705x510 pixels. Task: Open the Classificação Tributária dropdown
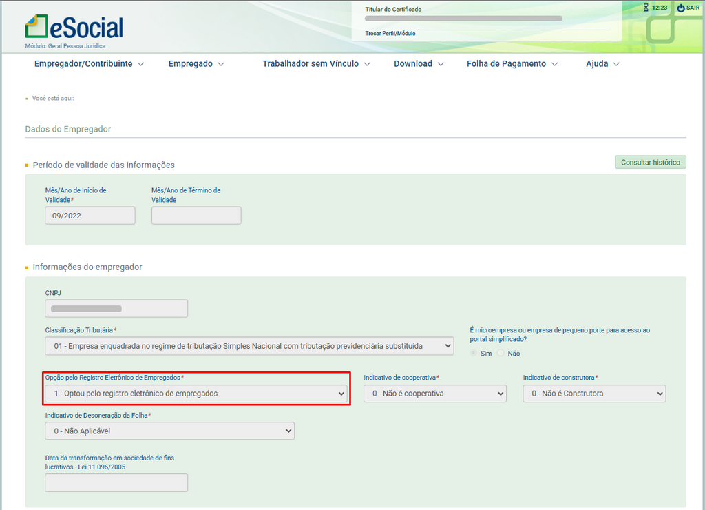[249, 346]
